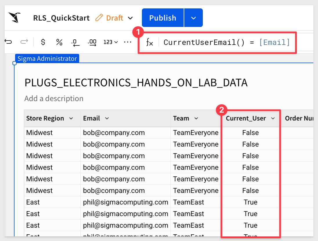The height and width of the screenshot is (241, 318).
Task: Open the Email column menu chevron
Action: pyautogui.click(x=107, y=118)
